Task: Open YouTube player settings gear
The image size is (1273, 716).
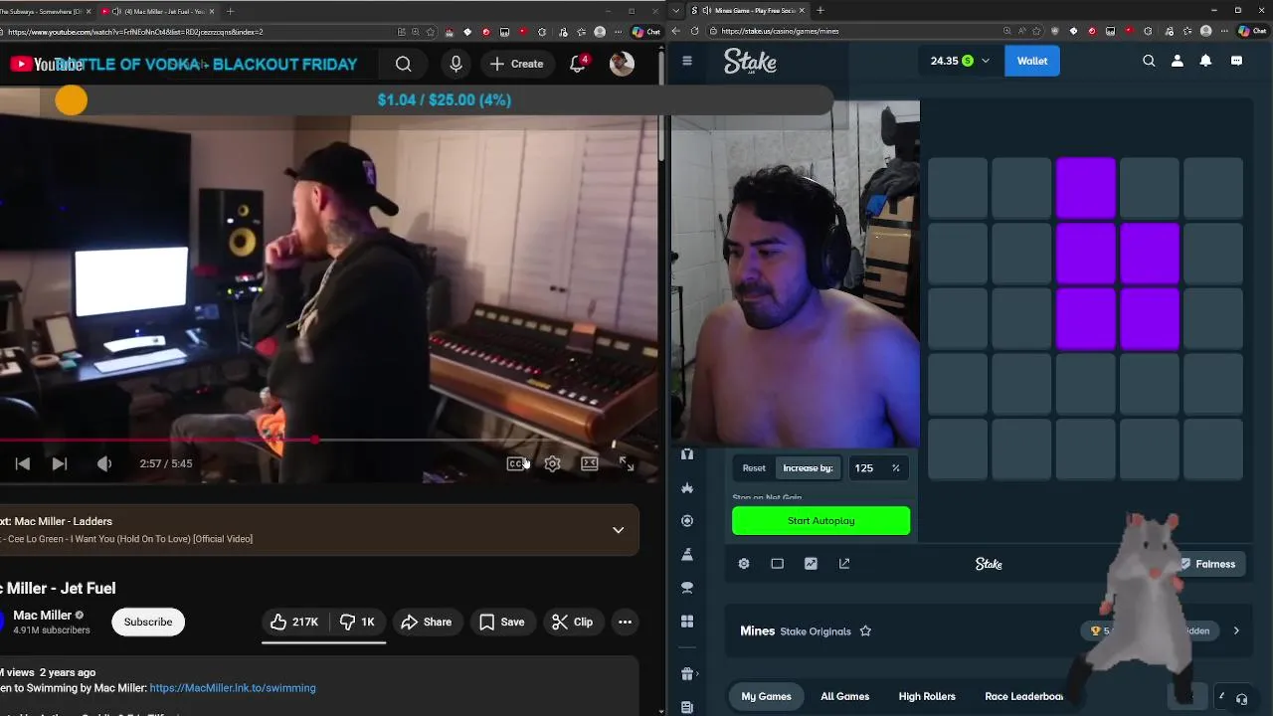Action: point(553,463)
